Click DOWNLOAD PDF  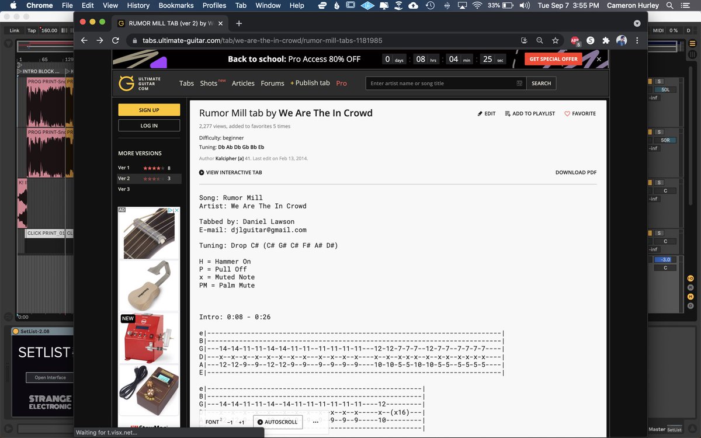point(576,172)
